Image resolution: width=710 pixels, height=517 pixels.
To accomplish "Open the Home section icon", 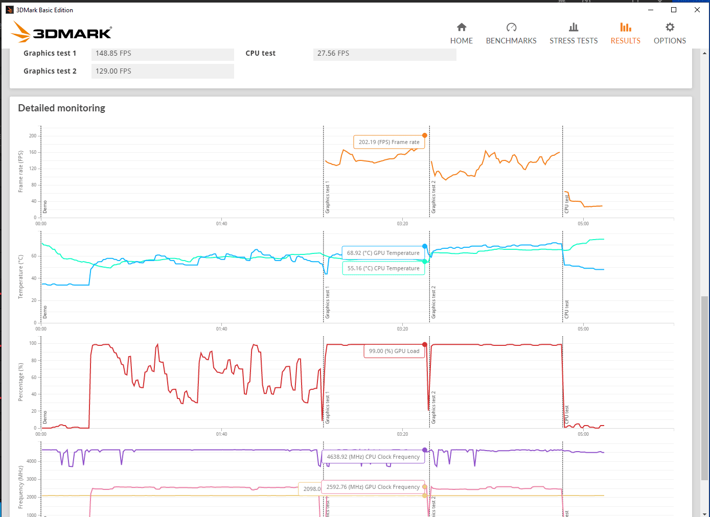I will point(462,27).
